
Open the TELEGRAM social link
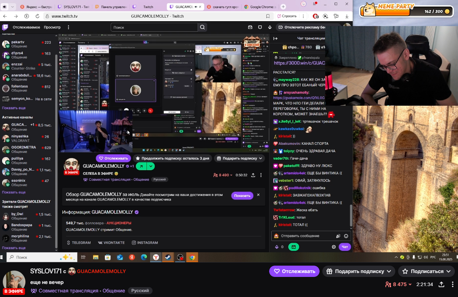[x=79, y=243]
